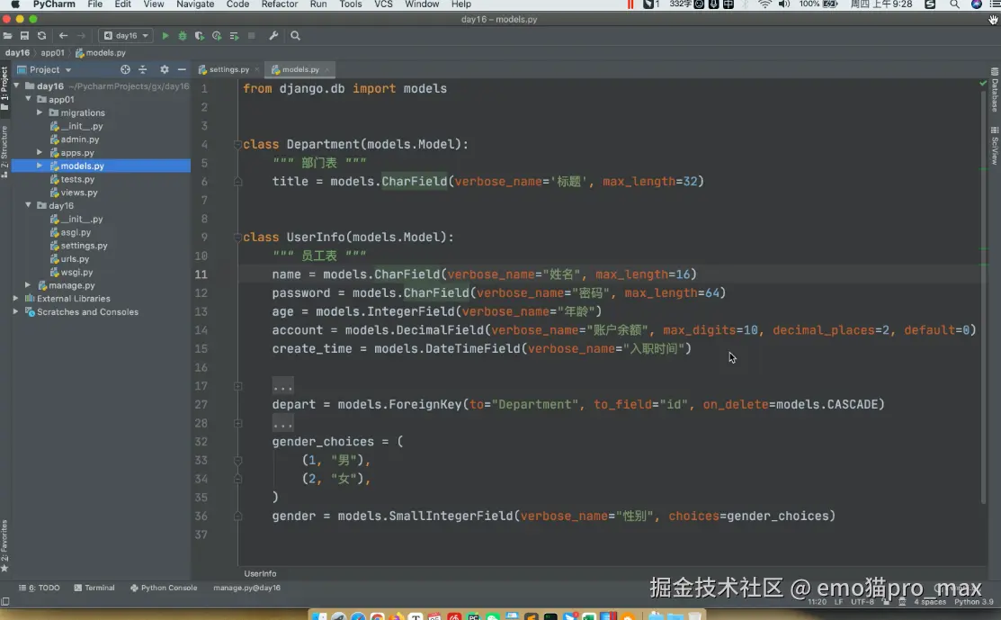Screen dimensions: 1001x620
Task: Open the Database side tool window
Action: (x=995, y=90)
